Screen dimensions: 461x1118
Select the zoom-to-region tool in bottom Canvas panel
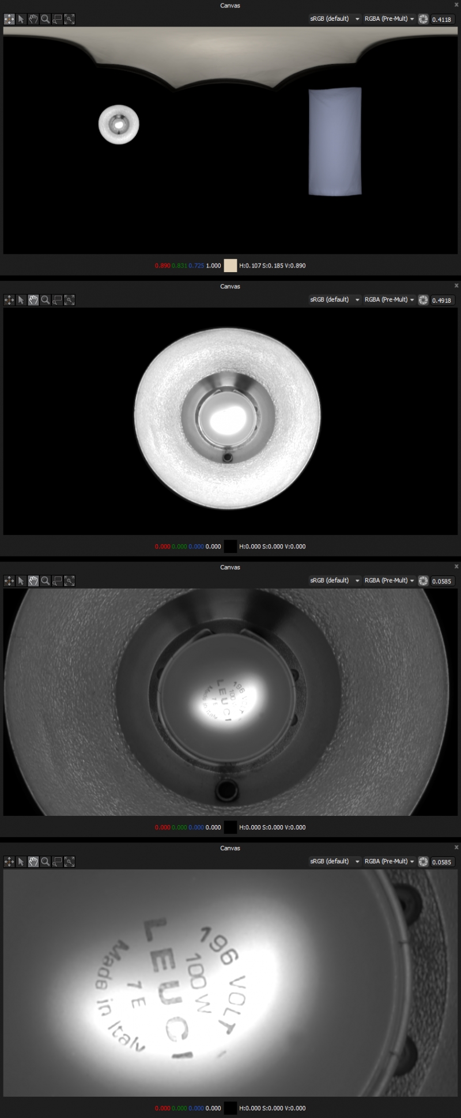coord(58,861)
